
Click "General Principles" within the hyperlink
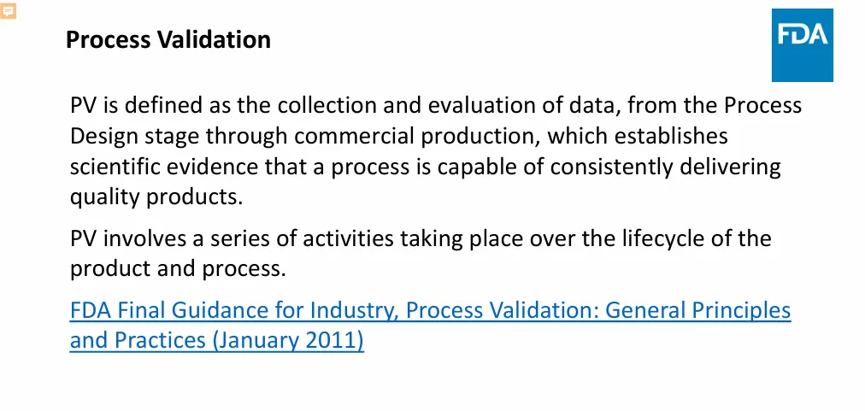tap(697, 310)
